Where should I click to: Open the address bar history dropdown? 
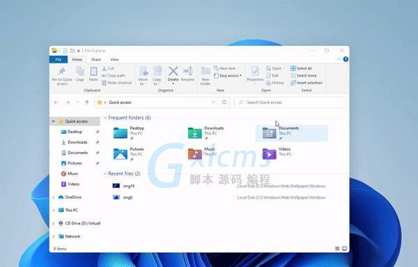click(x=213, y=102)
